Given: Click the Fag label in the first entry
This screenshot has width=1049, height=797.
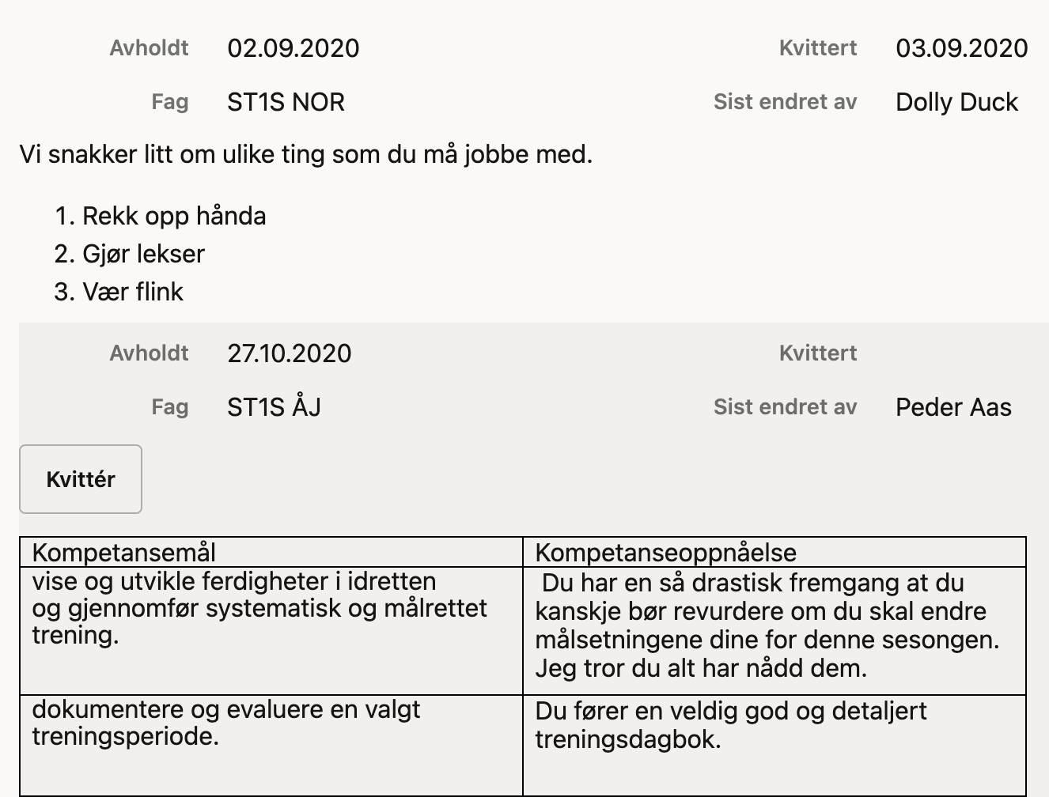Looking at the screenshot, I should coord(169,102).
